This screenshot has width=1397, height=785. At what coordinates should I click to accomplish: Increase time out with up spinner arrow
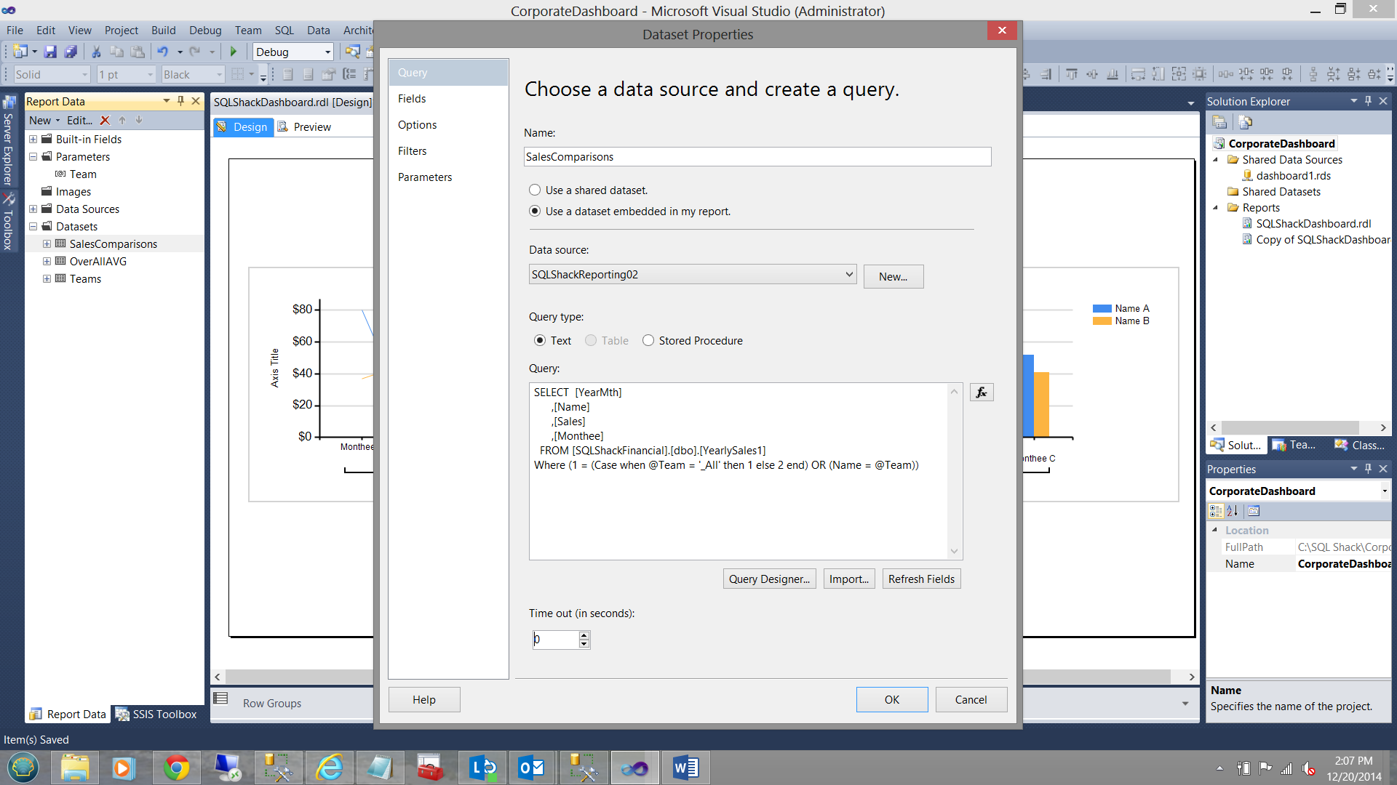click(584, 635)
